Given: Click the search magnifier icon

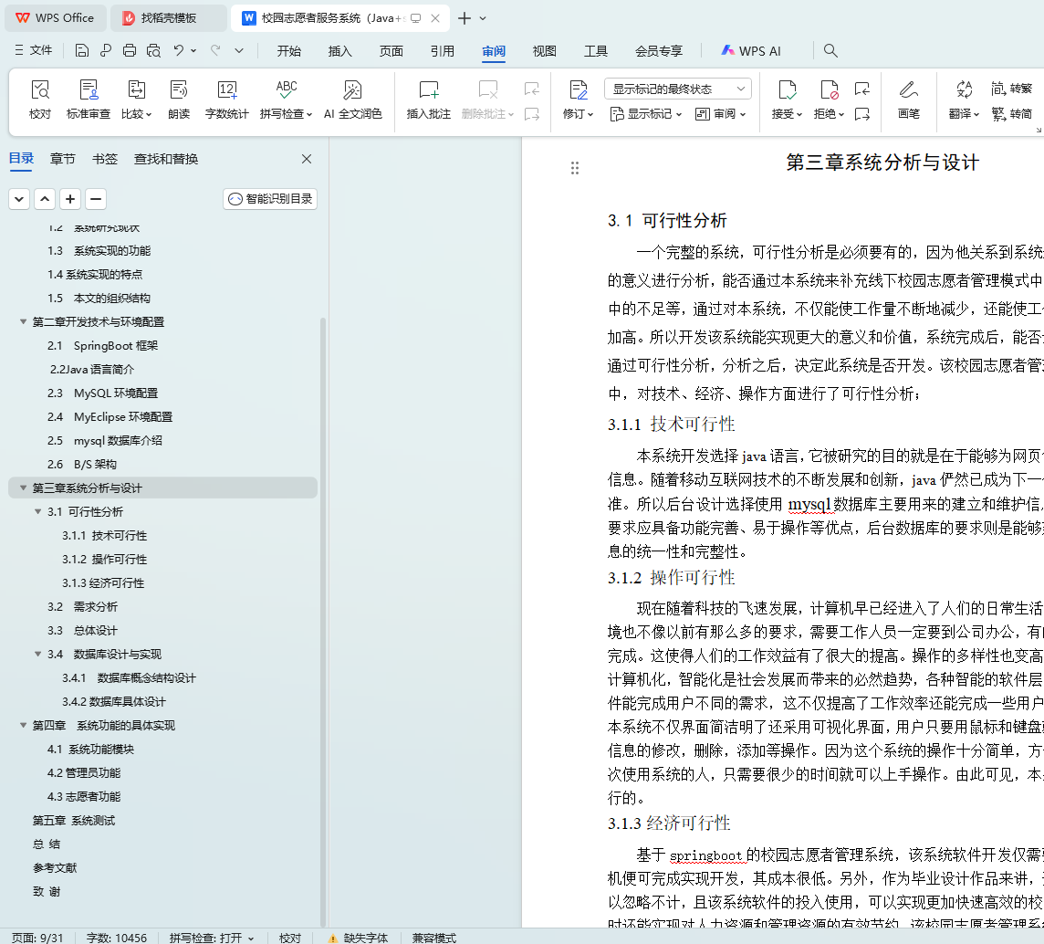Looking at the screenshot, I should (x=830, y=50).
